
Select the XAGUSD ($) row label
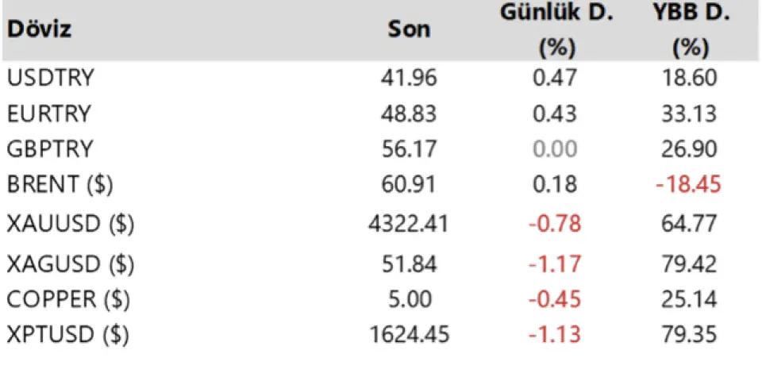[70, 262]
